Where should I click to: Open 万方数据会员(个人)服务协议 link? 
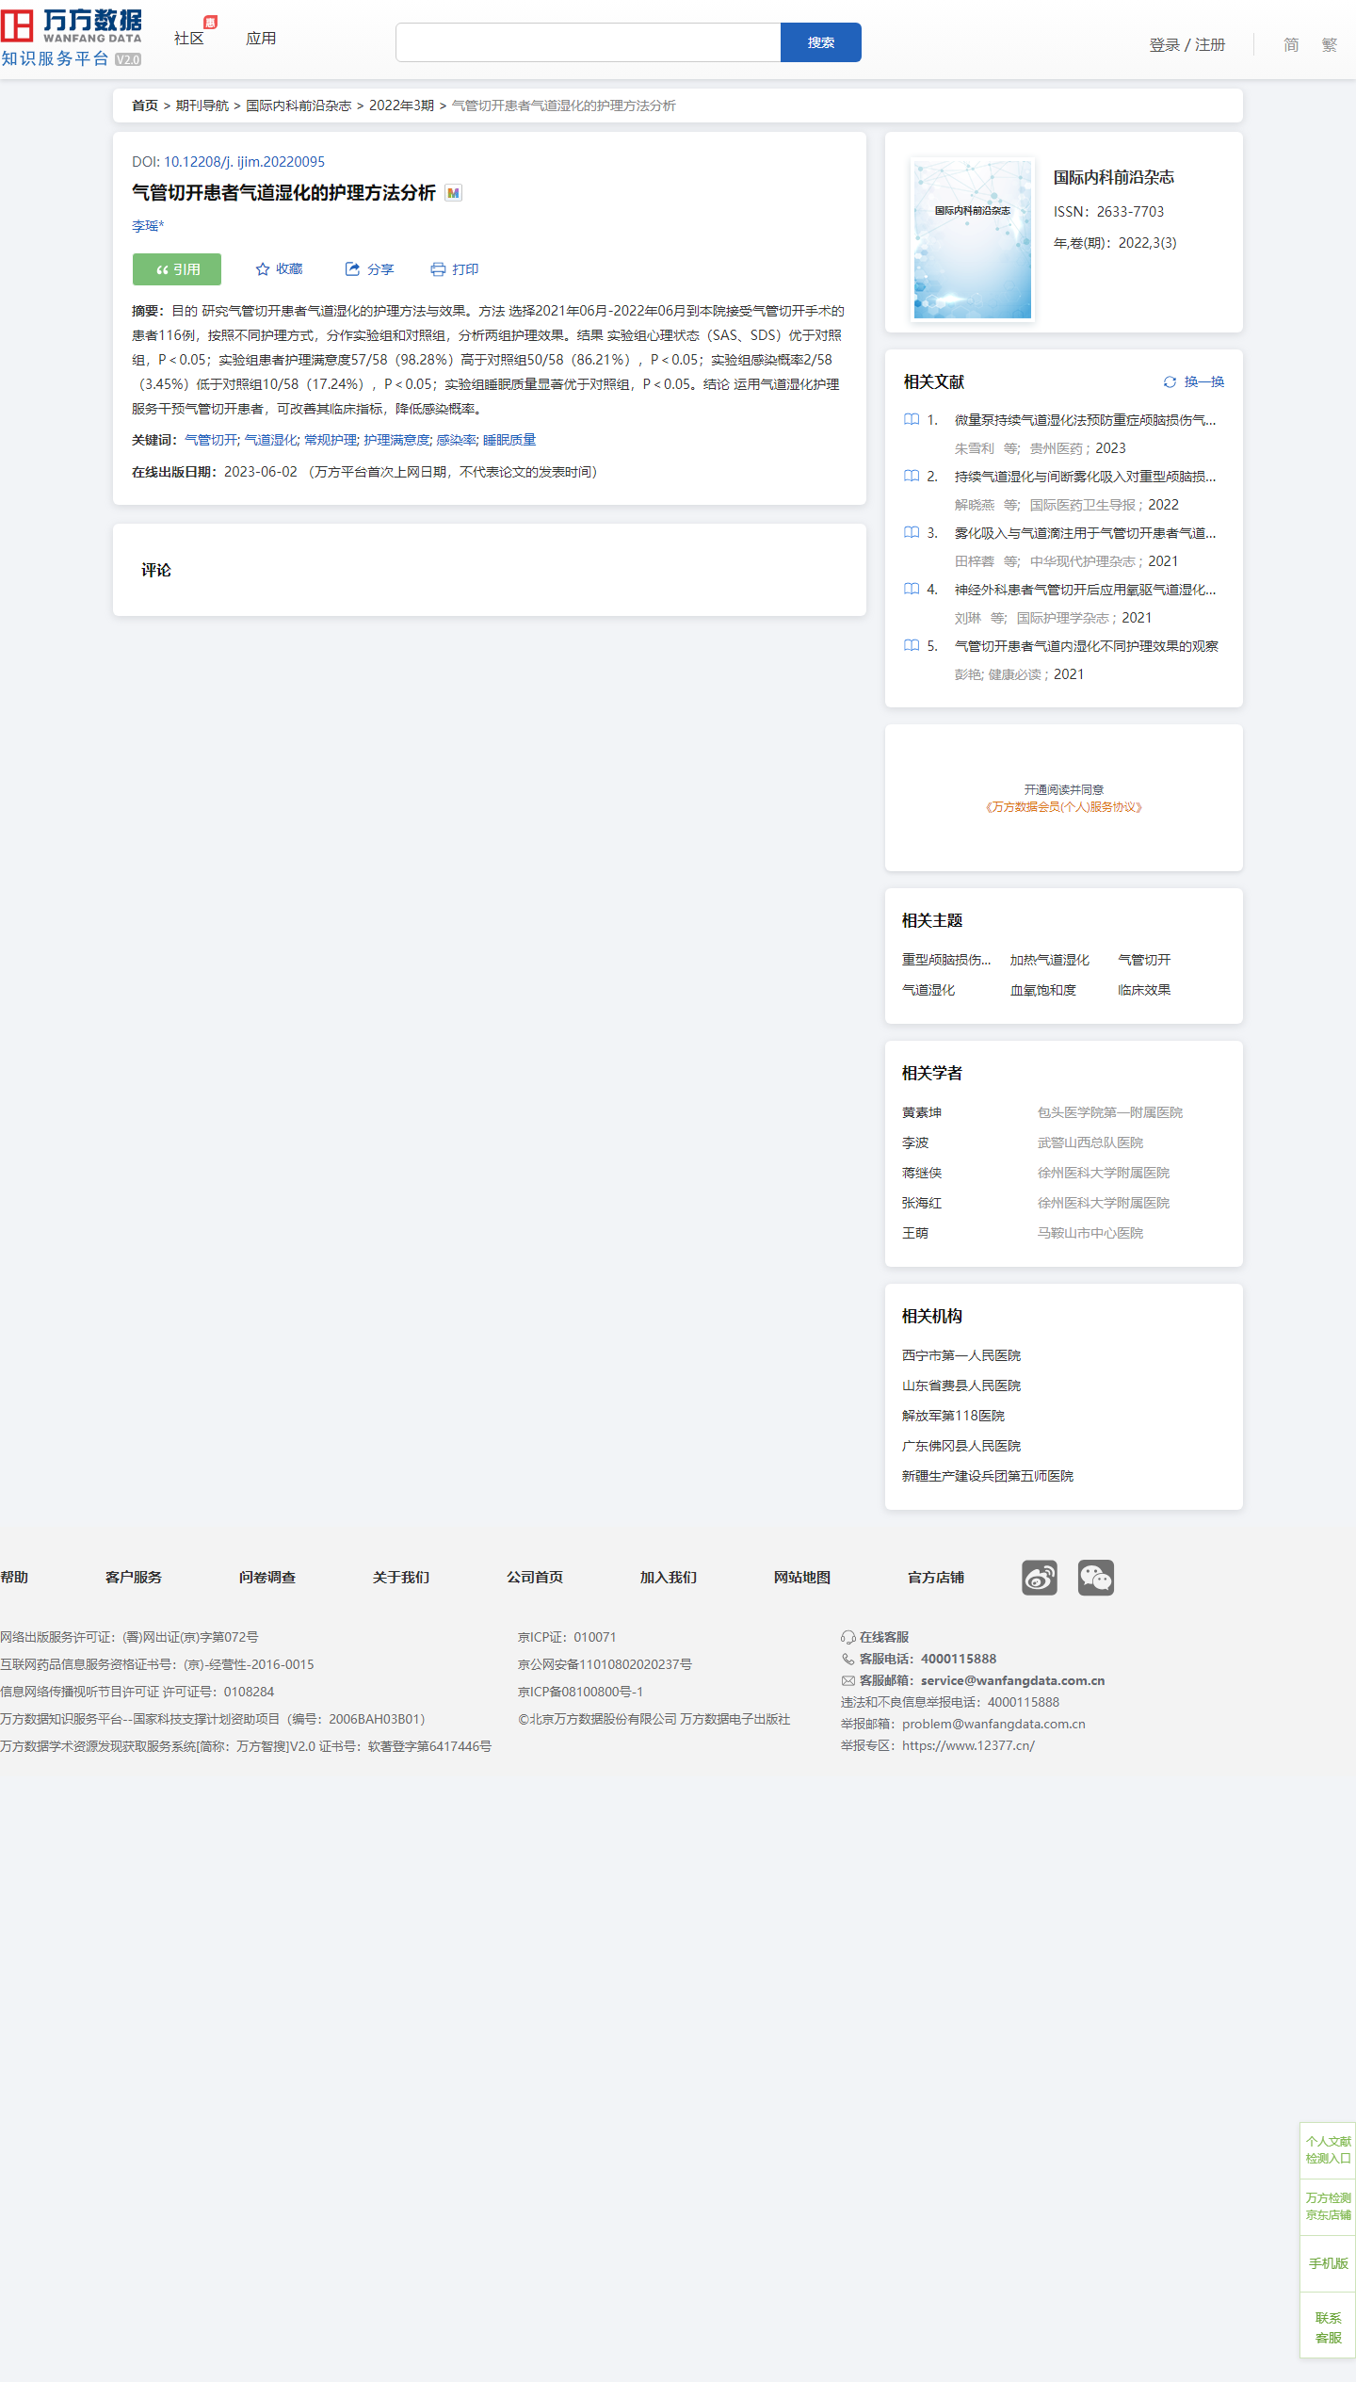click(1064, 806)
